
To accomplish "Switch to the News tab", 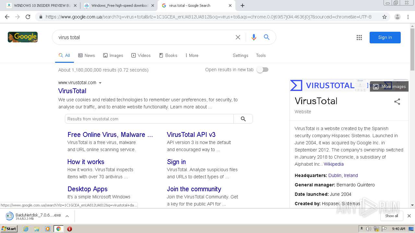I will coord(87,55).
